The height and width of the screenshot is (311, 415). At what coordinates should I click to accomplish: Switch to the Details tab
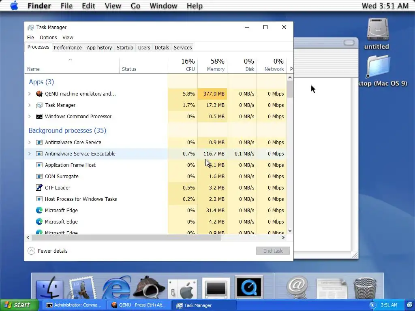pos(162,48)
